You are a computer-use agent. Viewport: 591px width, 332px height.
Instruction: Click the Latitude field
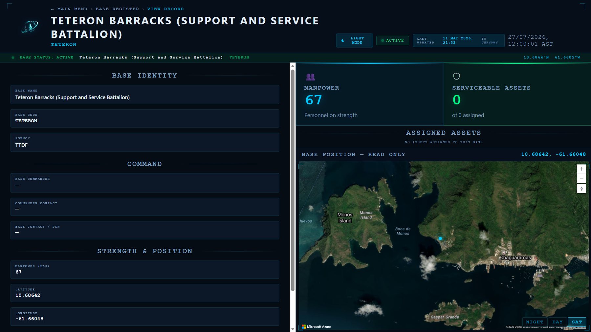coord(145,293)
